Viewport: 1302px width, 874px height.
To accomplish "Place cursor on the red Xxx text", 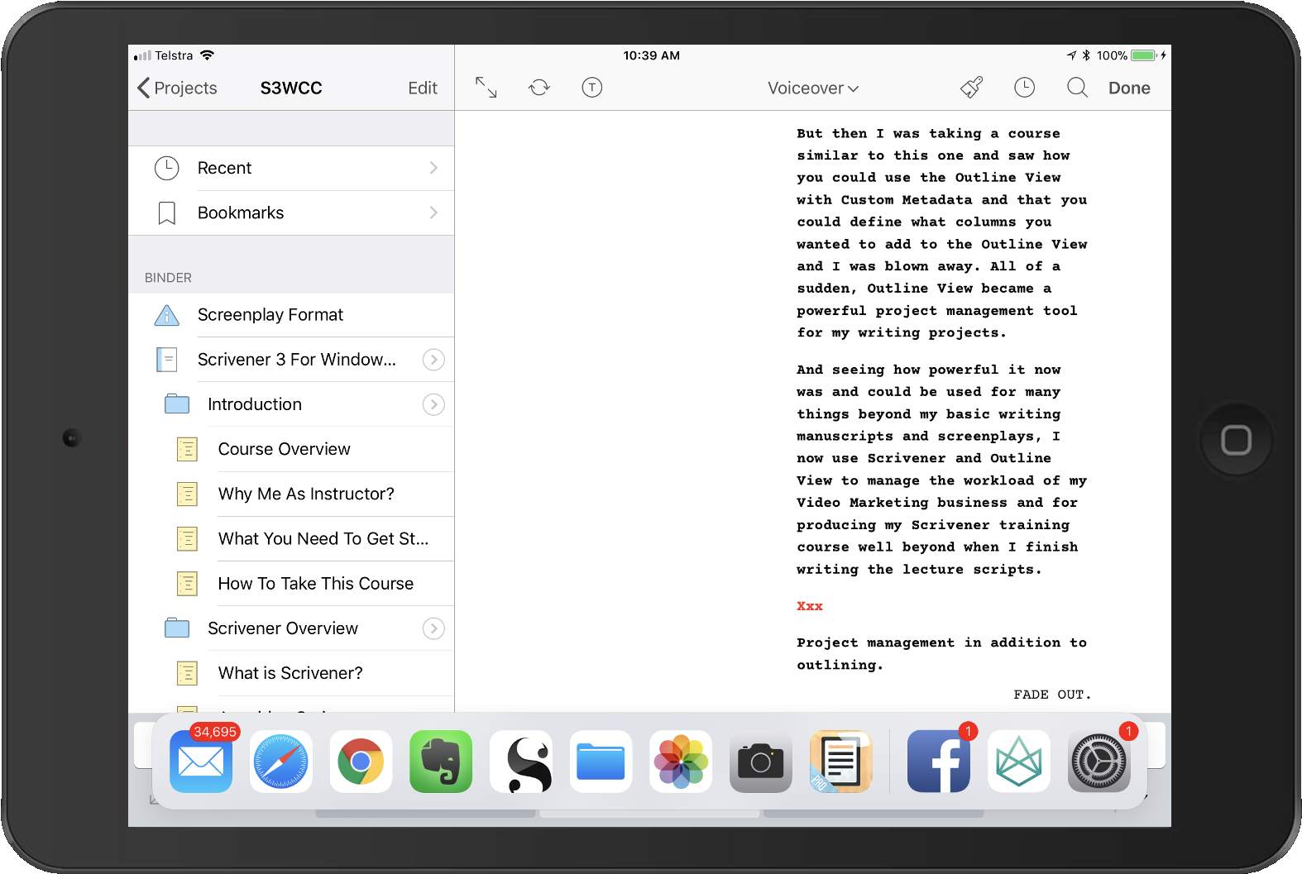I will (x=810, y=606).
